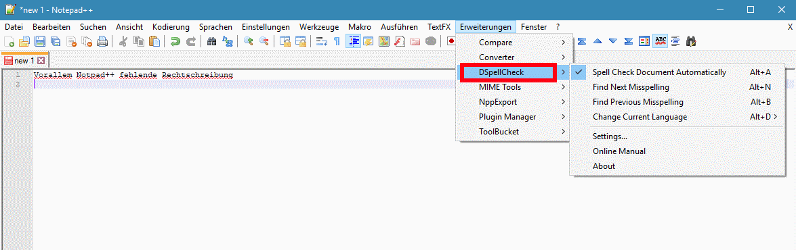This screenshot has width=796, height=250.
Task: Click the red macro record button
Action: [x=451, y=41]
